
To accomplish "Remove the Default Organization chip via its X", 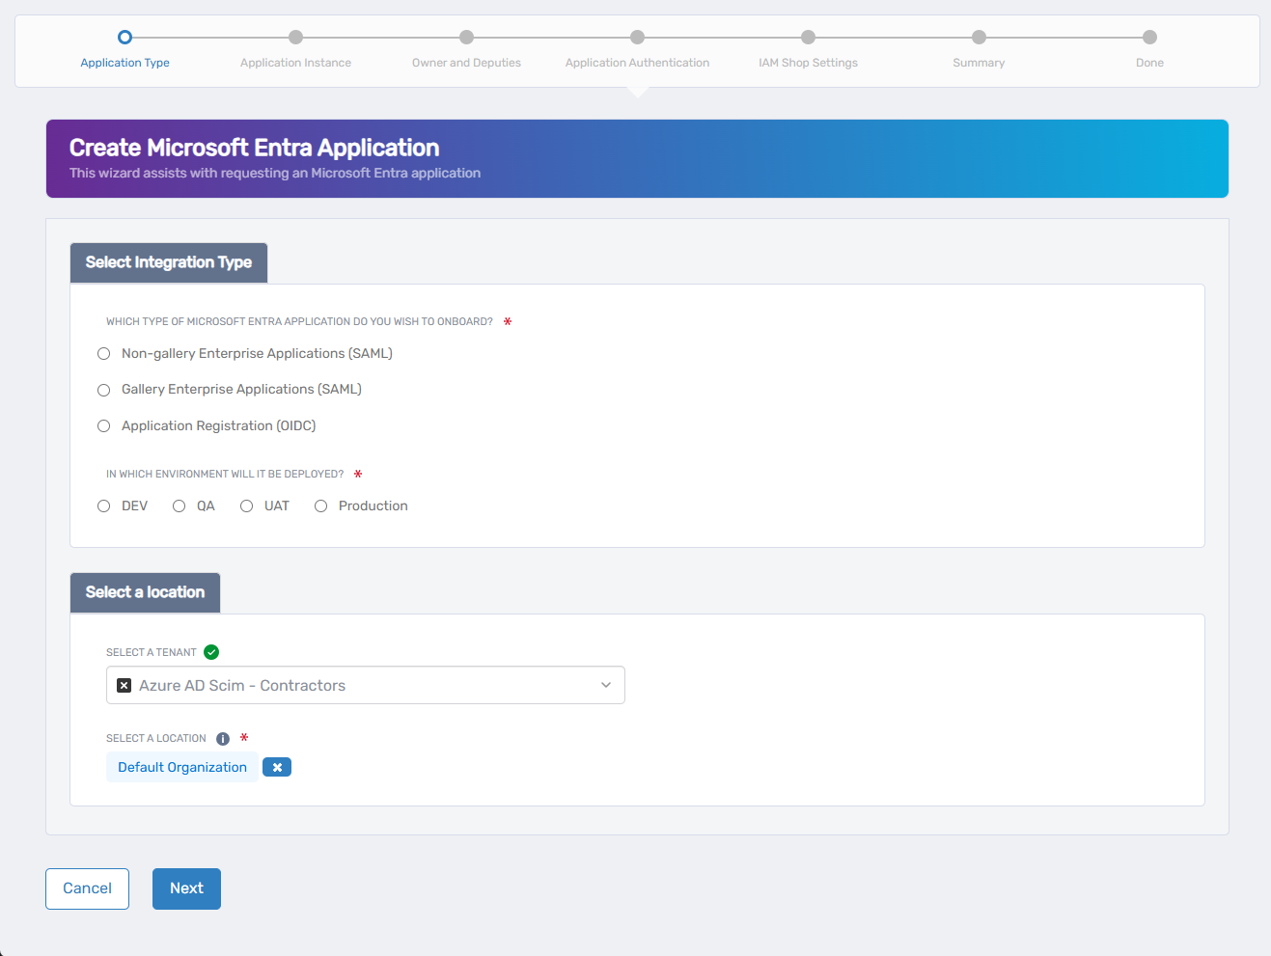I will (277, 766).
